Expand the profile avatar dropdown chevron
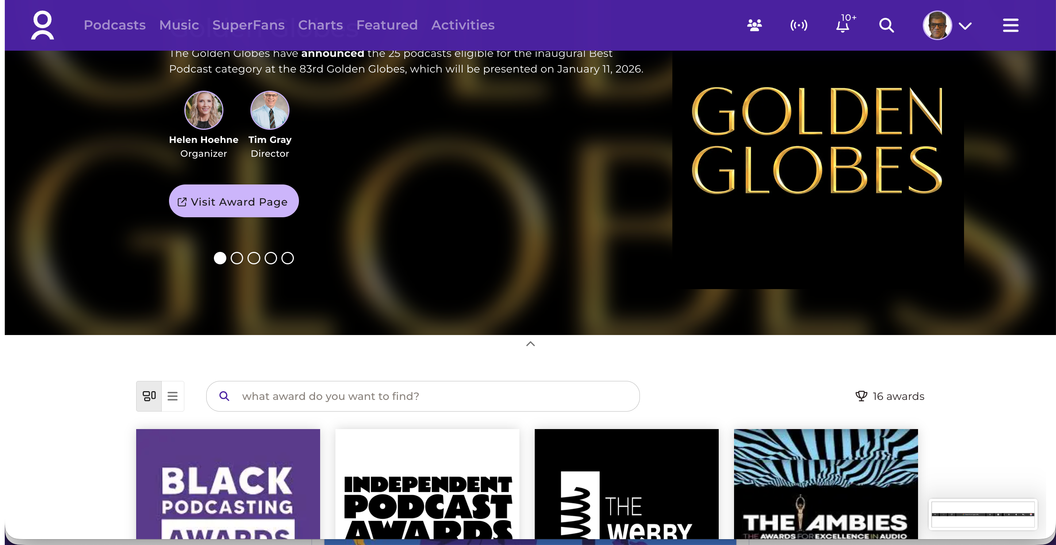This screenshot has width=1056, height=545. coord(965,26)
